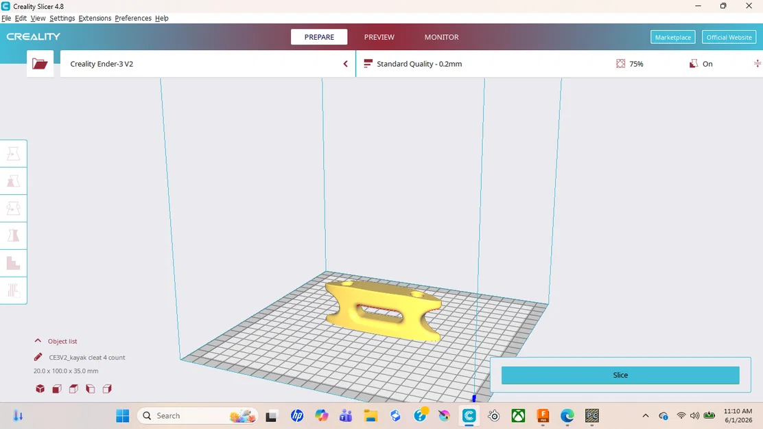Visit the Official Website
The width and height of the screenshot is (763, 429).
point(729,37)
